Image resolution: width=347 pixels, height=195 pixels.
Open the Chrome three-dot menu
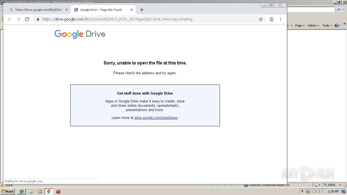pyautogui.click(x=280, y=19)
